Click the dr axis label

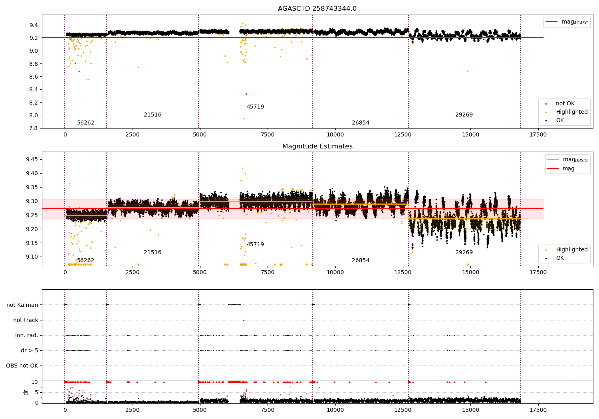tap(26, 392)
